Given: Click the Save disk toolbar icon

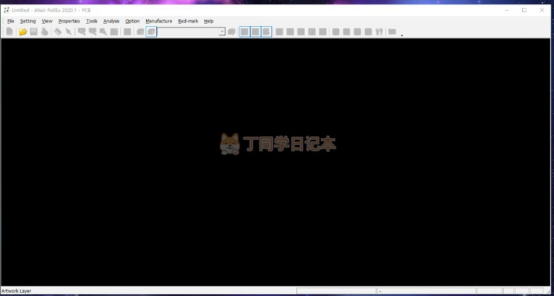Looking at the screenshot, I should click(34, 32).
